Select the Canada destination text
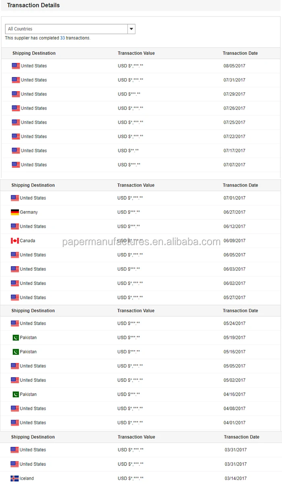 coord(28,241)
